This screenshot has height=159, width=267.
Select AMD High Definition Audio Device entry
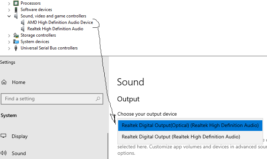pyautogui.click(x=60, y=22)
